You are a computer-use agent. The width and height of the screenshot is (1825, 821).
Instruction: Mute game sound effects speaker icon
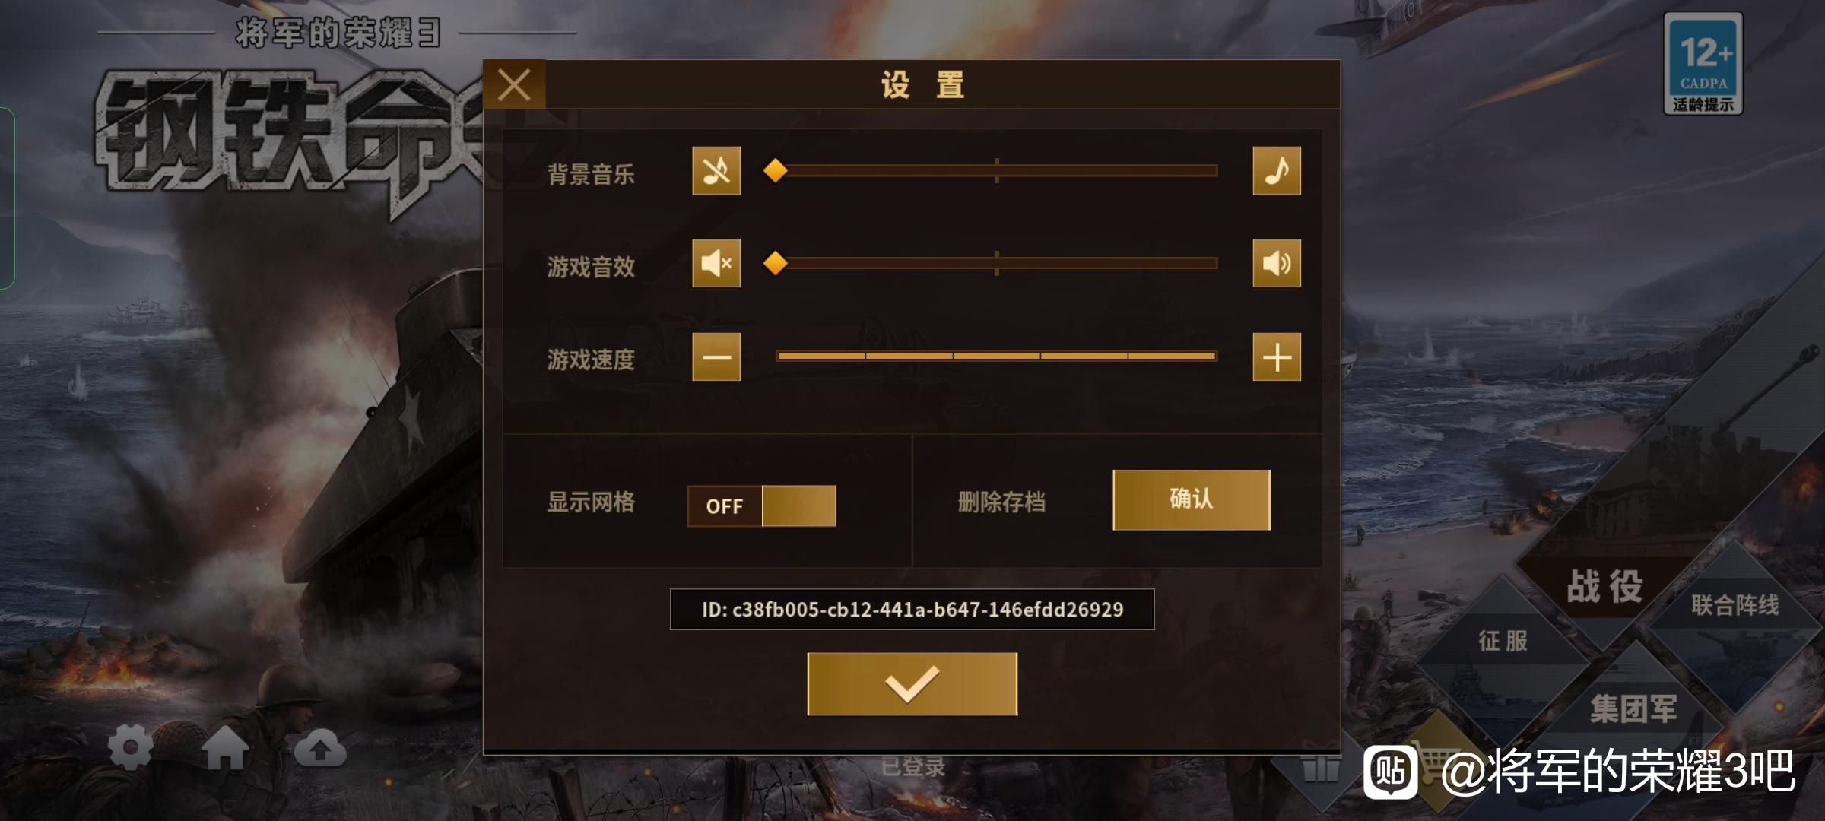click(716, 264)
